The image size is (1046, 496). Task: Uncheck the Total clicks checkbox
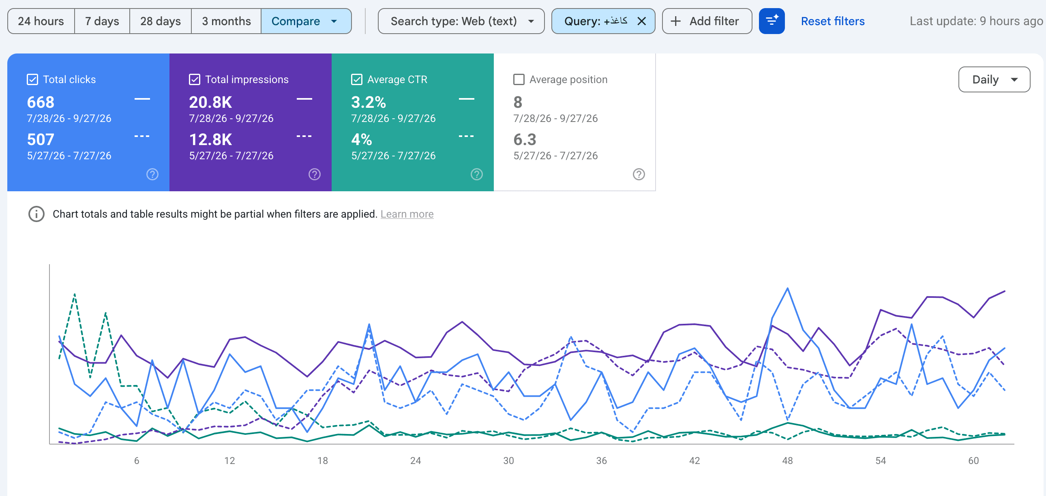pos(32,79)
